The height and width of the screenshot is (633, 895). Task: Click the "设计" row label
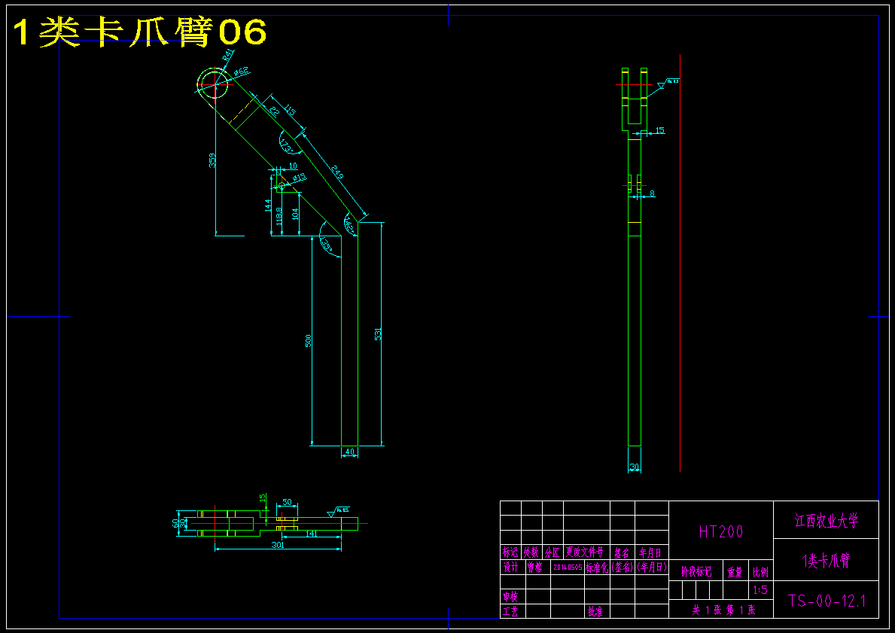coord(510,568)
